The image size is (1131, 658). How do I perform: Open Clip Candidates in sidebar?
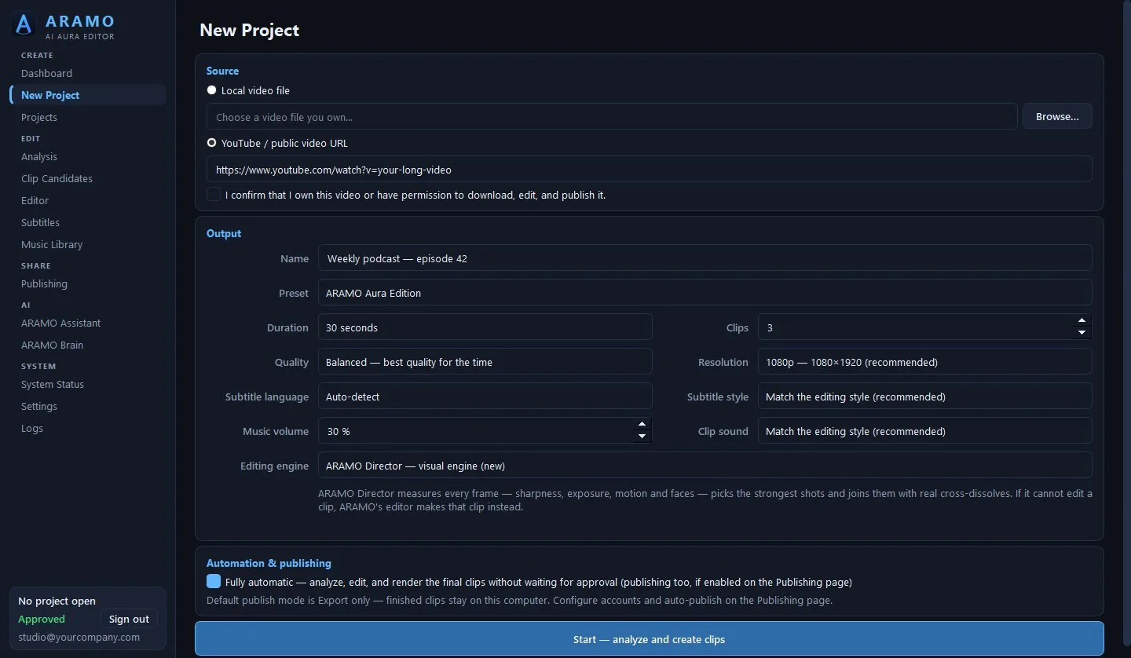pyautogui.click(x=57, y=178)
